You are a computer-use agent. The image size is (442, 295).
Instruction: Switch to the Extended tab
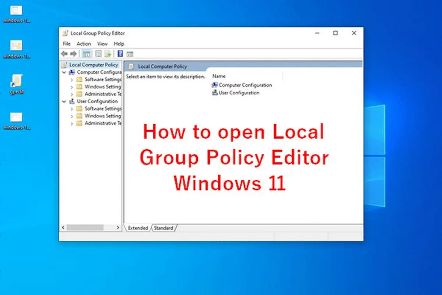[138, 228]
